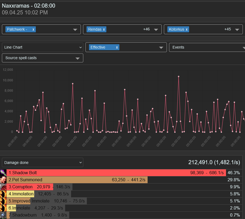The image size is (245, 219).
Task: Click the 9.9% Corruption percentage
Action: 235,187
